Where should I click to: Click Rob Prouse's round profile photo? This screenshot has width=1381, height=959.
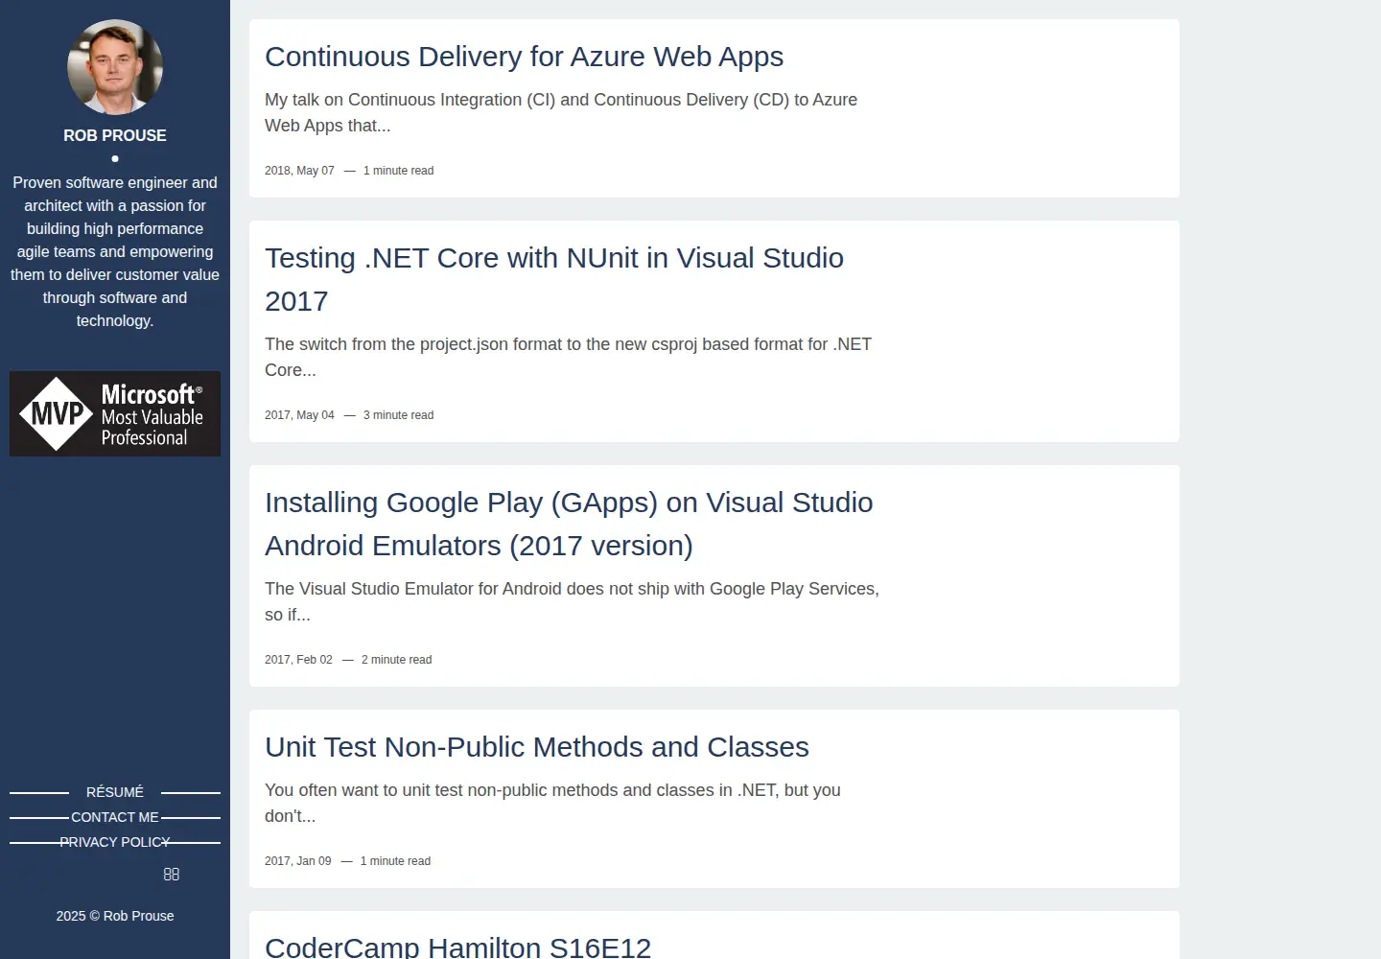[115, 67]
